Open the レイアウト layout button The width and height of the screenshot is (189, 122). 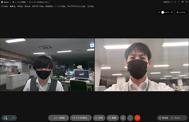click(x=181, y=12)
